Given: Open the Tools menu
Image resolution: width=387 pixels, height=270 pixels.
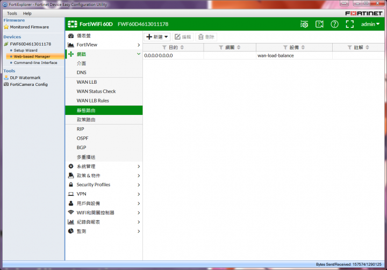Looking at the screenshot, I should pos(12,13).
